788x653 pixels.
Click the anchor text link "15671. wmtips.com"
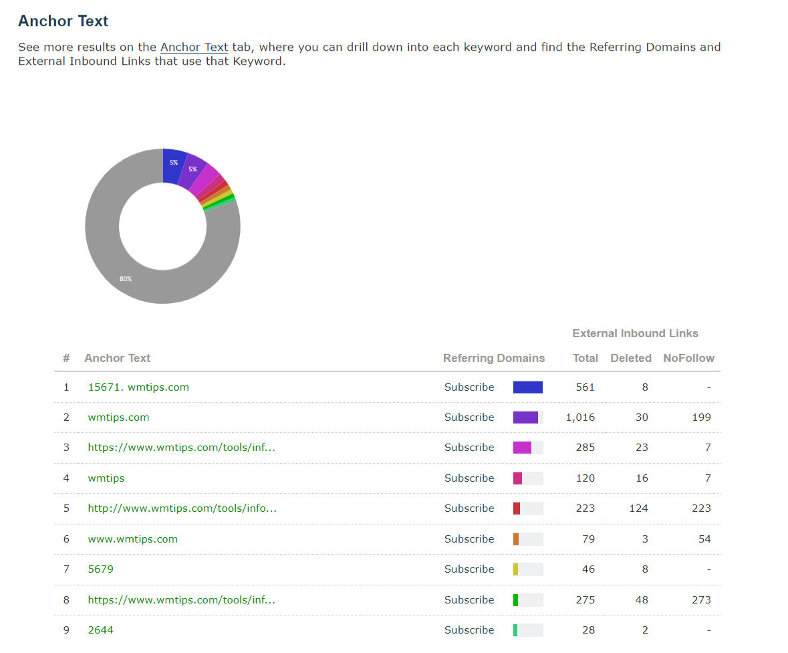pos(138,387)
